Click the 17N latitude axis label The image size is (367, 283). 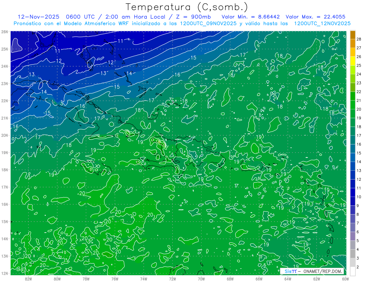(x=4, y=187)
